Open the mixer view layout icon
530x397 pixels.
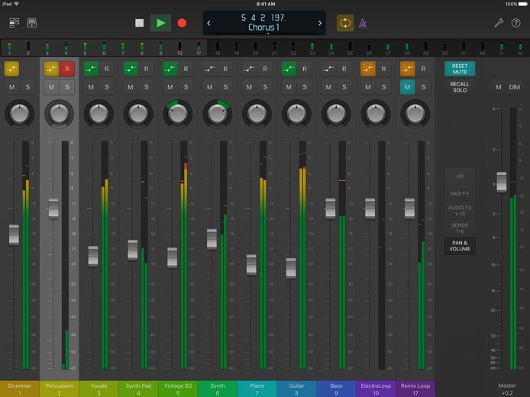coord(15,23)
